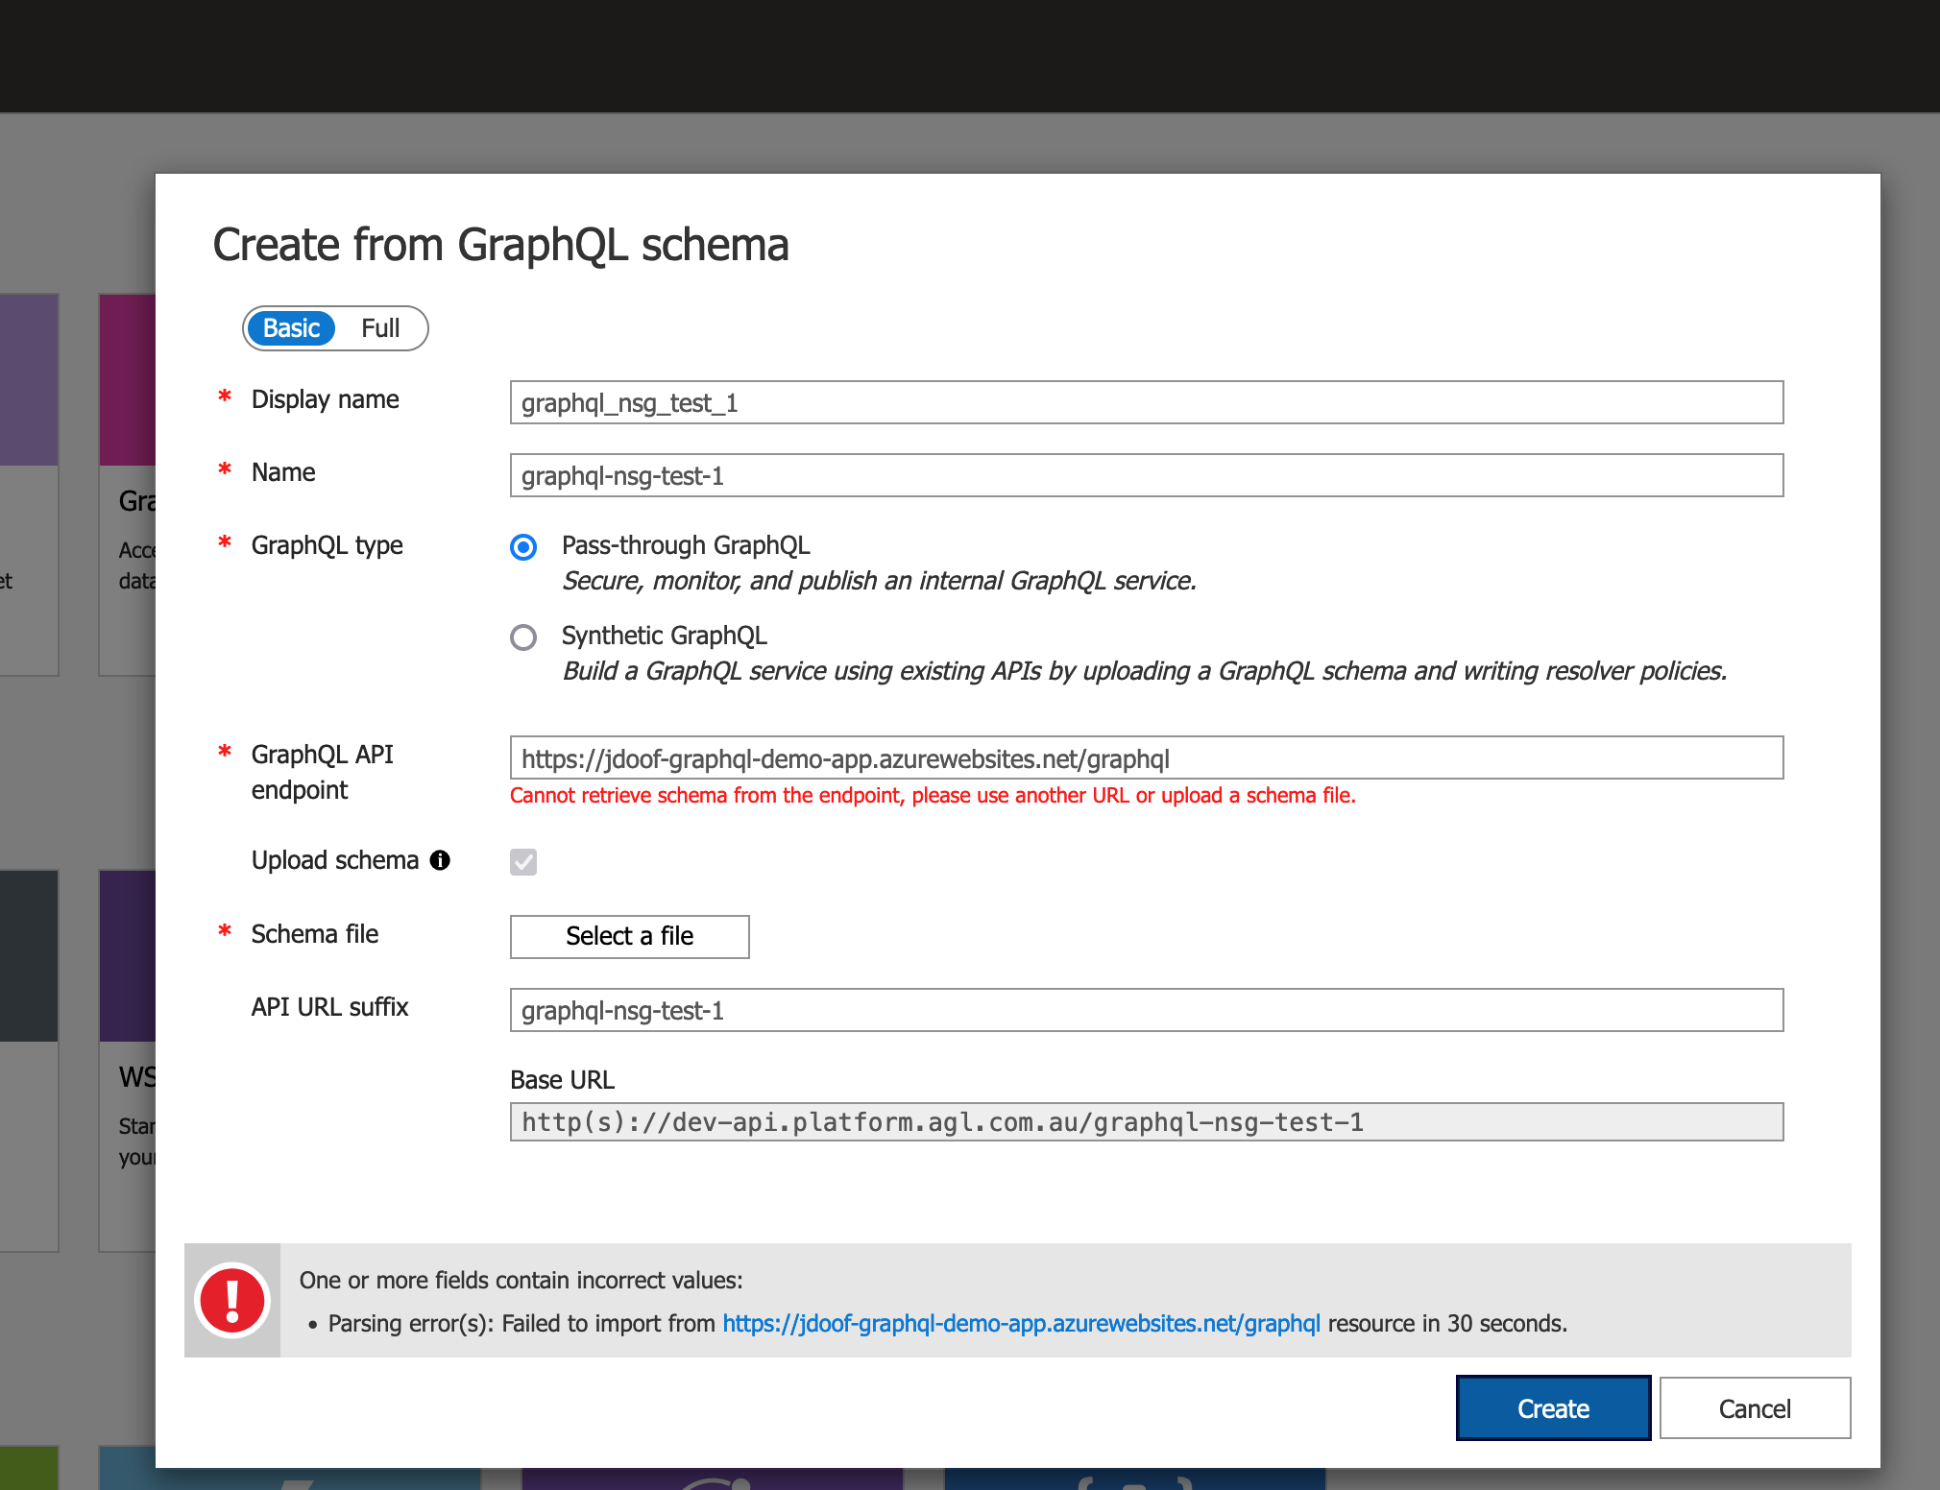The width and height of the screenshot is (1940, 1490).
Task: Click the 'Create from GraphQL schema' heading
Action: (500, 245)
